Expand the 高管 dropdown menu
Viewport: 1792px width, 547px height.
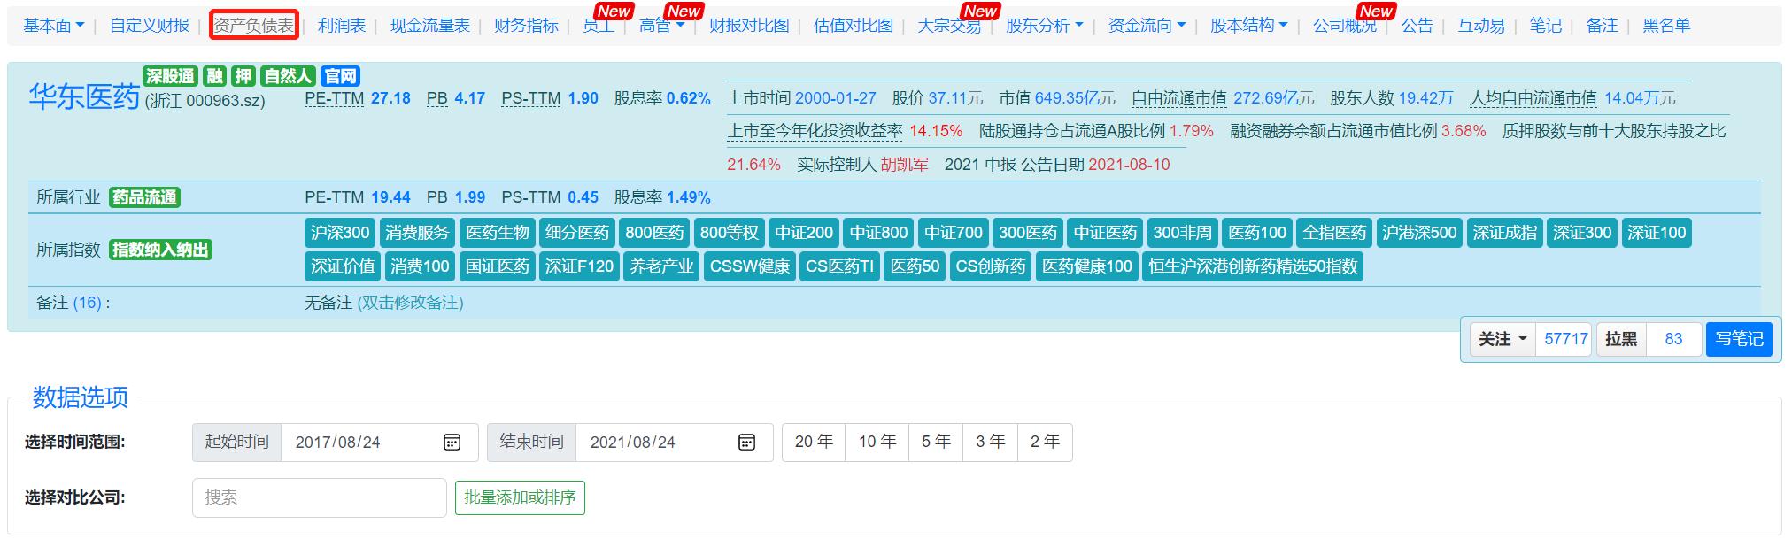(x=661, y=26)
